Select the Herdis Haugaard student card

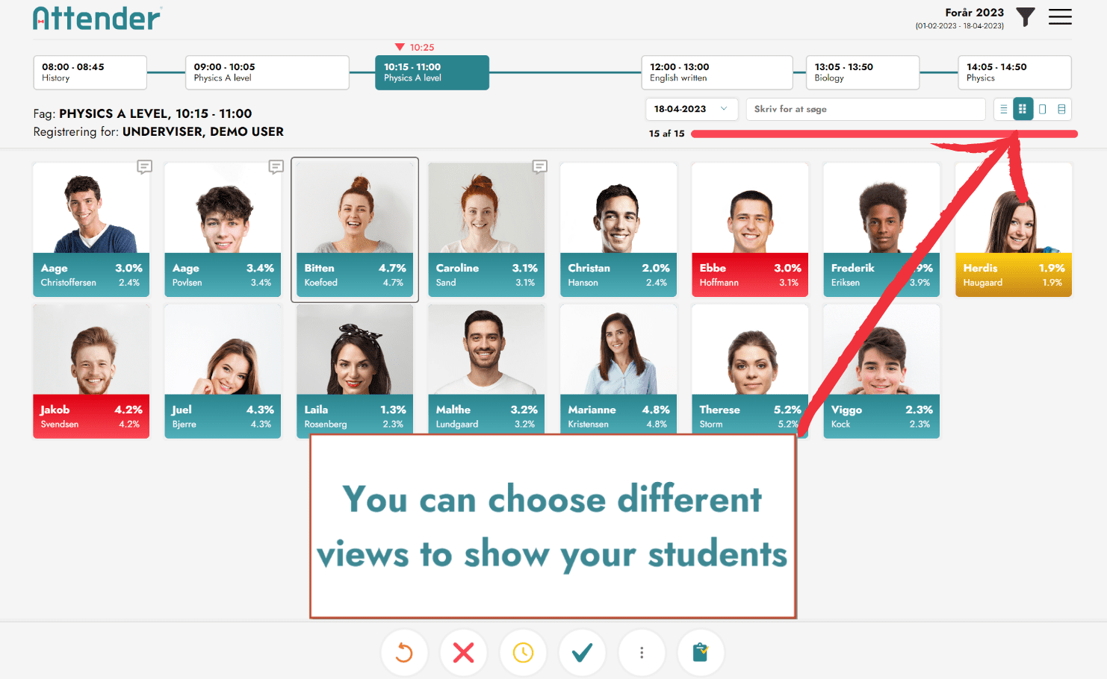pyautogui.click(x=1014, y=230)
